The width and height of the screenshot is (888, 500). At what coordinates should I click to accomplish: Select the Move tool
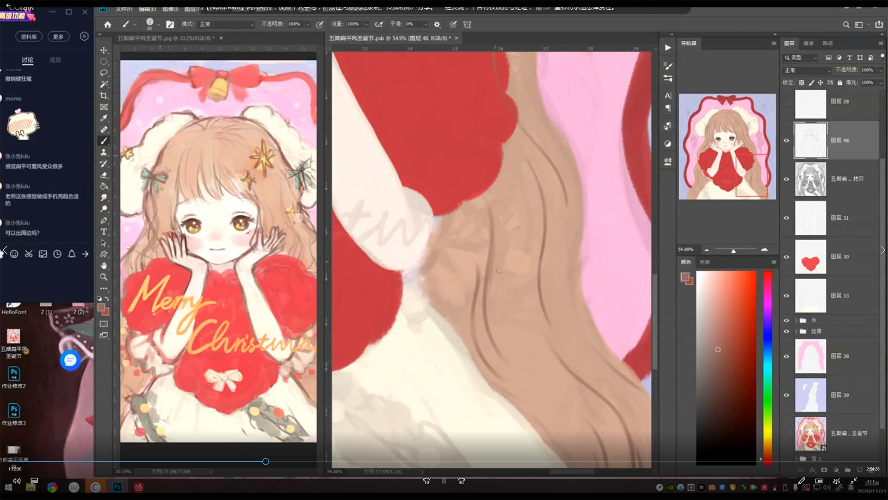(x=104, y=50)
